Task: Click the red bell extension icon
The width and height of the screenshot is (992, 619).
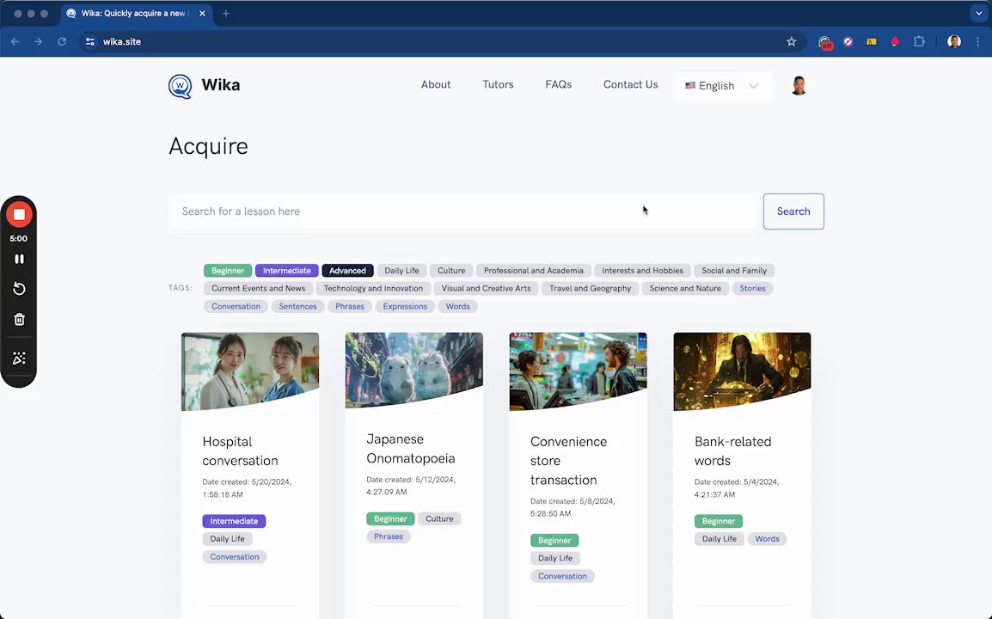Action: coord(895,42)
